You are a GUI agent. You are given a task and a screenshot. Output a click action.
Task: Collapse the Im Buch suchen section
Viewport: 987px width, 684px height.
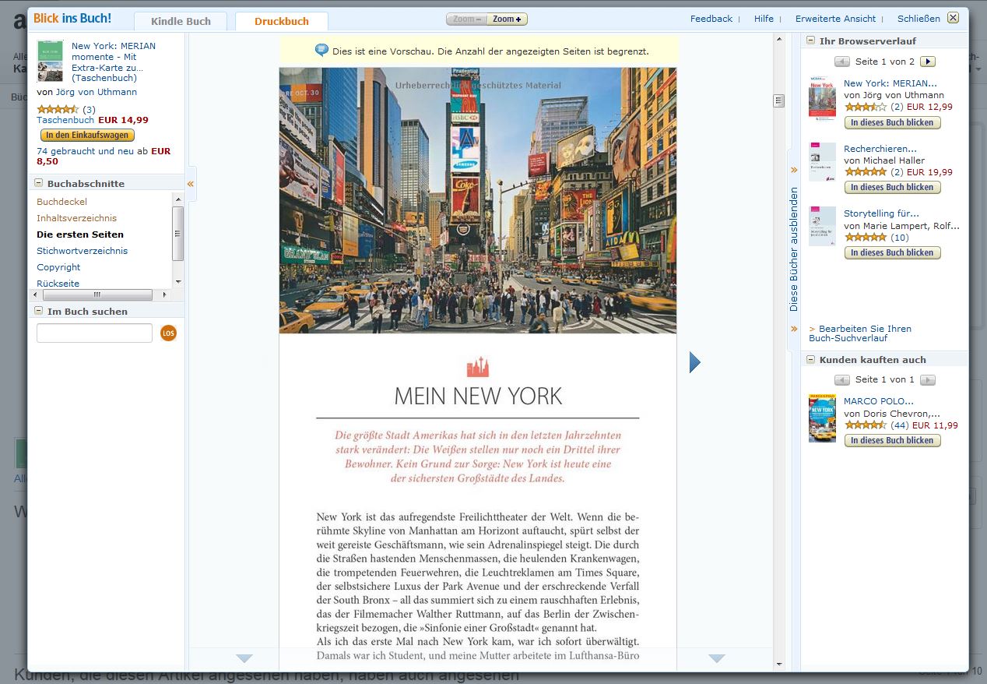pyautogui.click(x=38, y=311)
